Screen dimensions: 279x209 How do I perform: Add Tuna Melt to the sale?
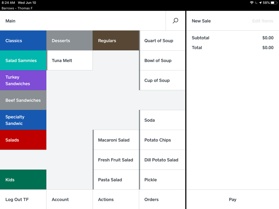pos(70,61)
